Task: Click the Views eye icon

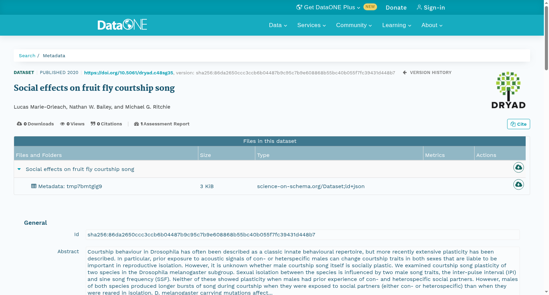Action: pos(62,124)
